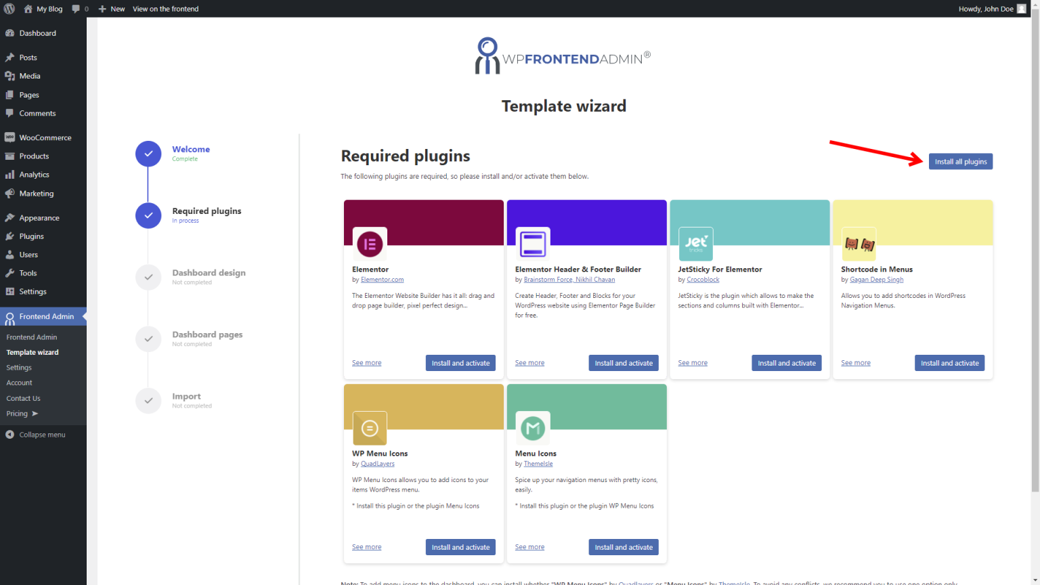Click the Elementor plugin logo icon

coord(370,244)
